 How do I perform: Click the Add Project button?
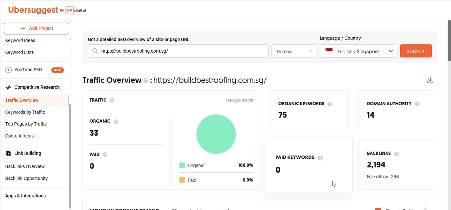tap(36, 28)
